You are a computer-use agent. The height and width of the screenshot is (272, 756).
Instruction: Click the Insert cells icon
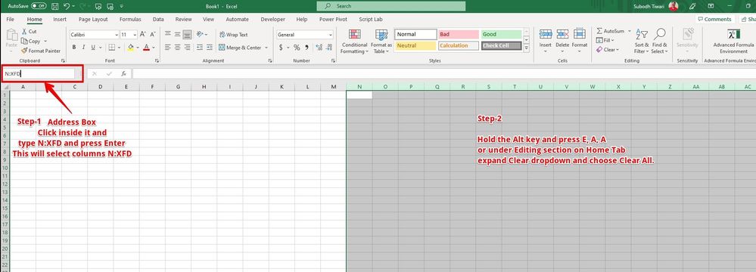(x=546, y=35)
